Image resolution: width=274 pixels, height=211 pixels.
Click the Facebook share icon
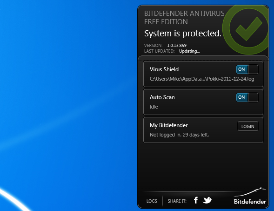pos(196,200)
